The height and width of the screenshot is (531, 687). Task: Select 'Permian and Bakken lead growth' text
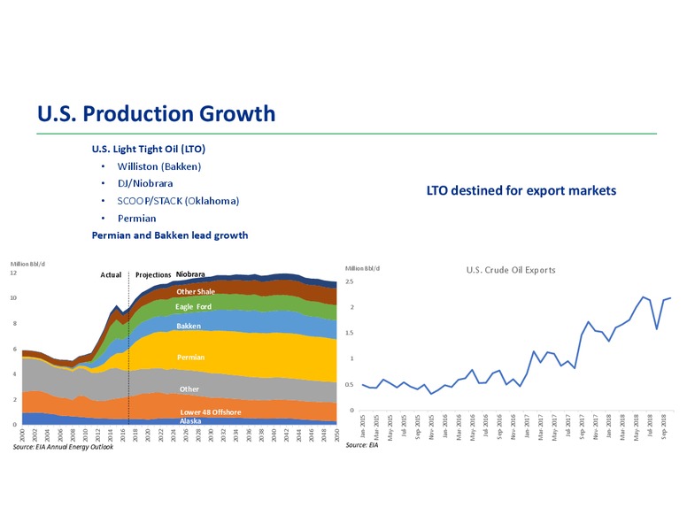click(170, 235)
